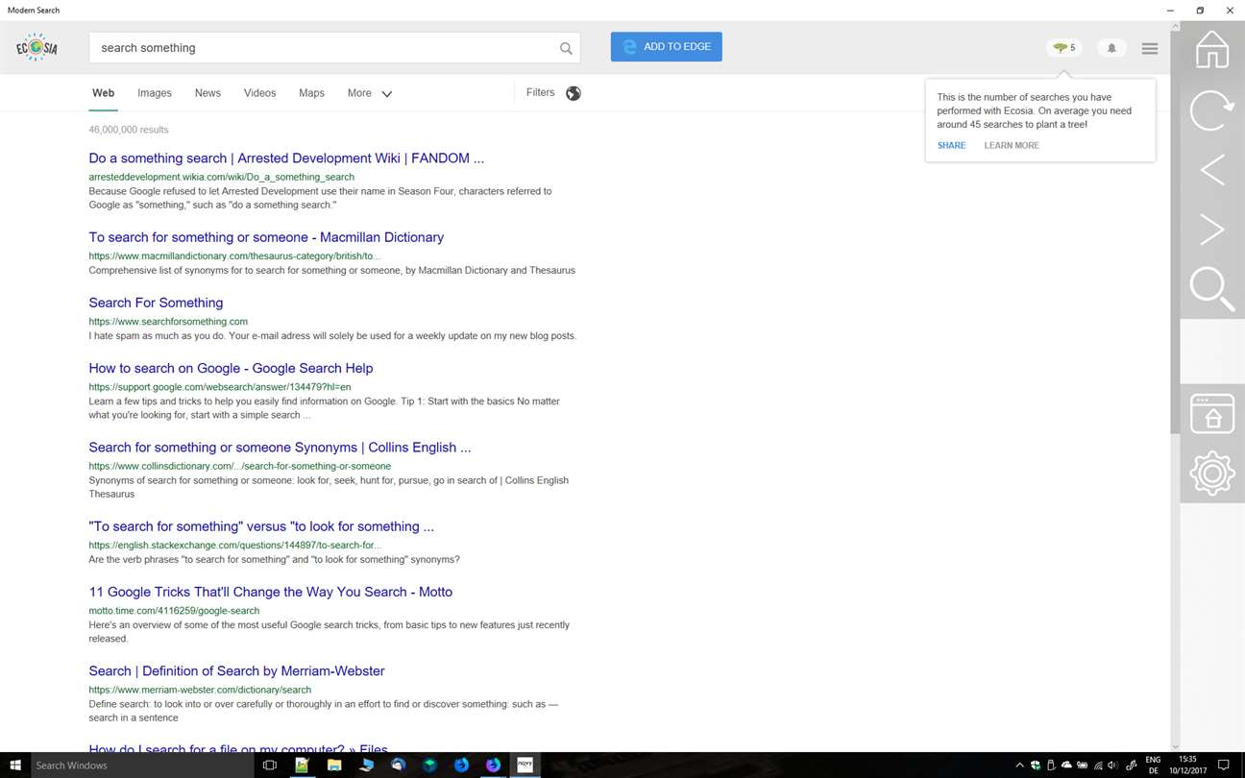The height and width of the screenshot is (778, 1245).
Task: Click the magnifier icon in the search box
Action: 566,48
